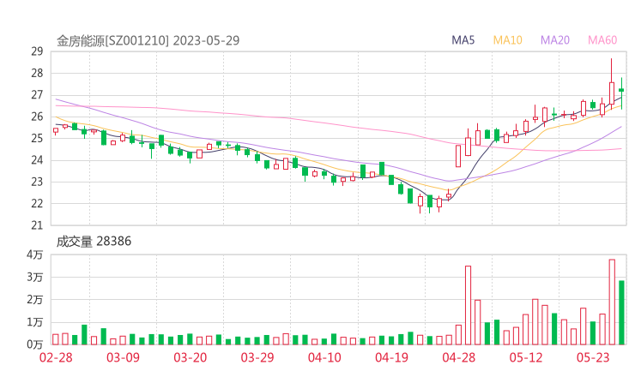Click the final green candlestick on the chart
Image resolution: width=635 pixels, height=377 pixels.
[x=621, y=90]
